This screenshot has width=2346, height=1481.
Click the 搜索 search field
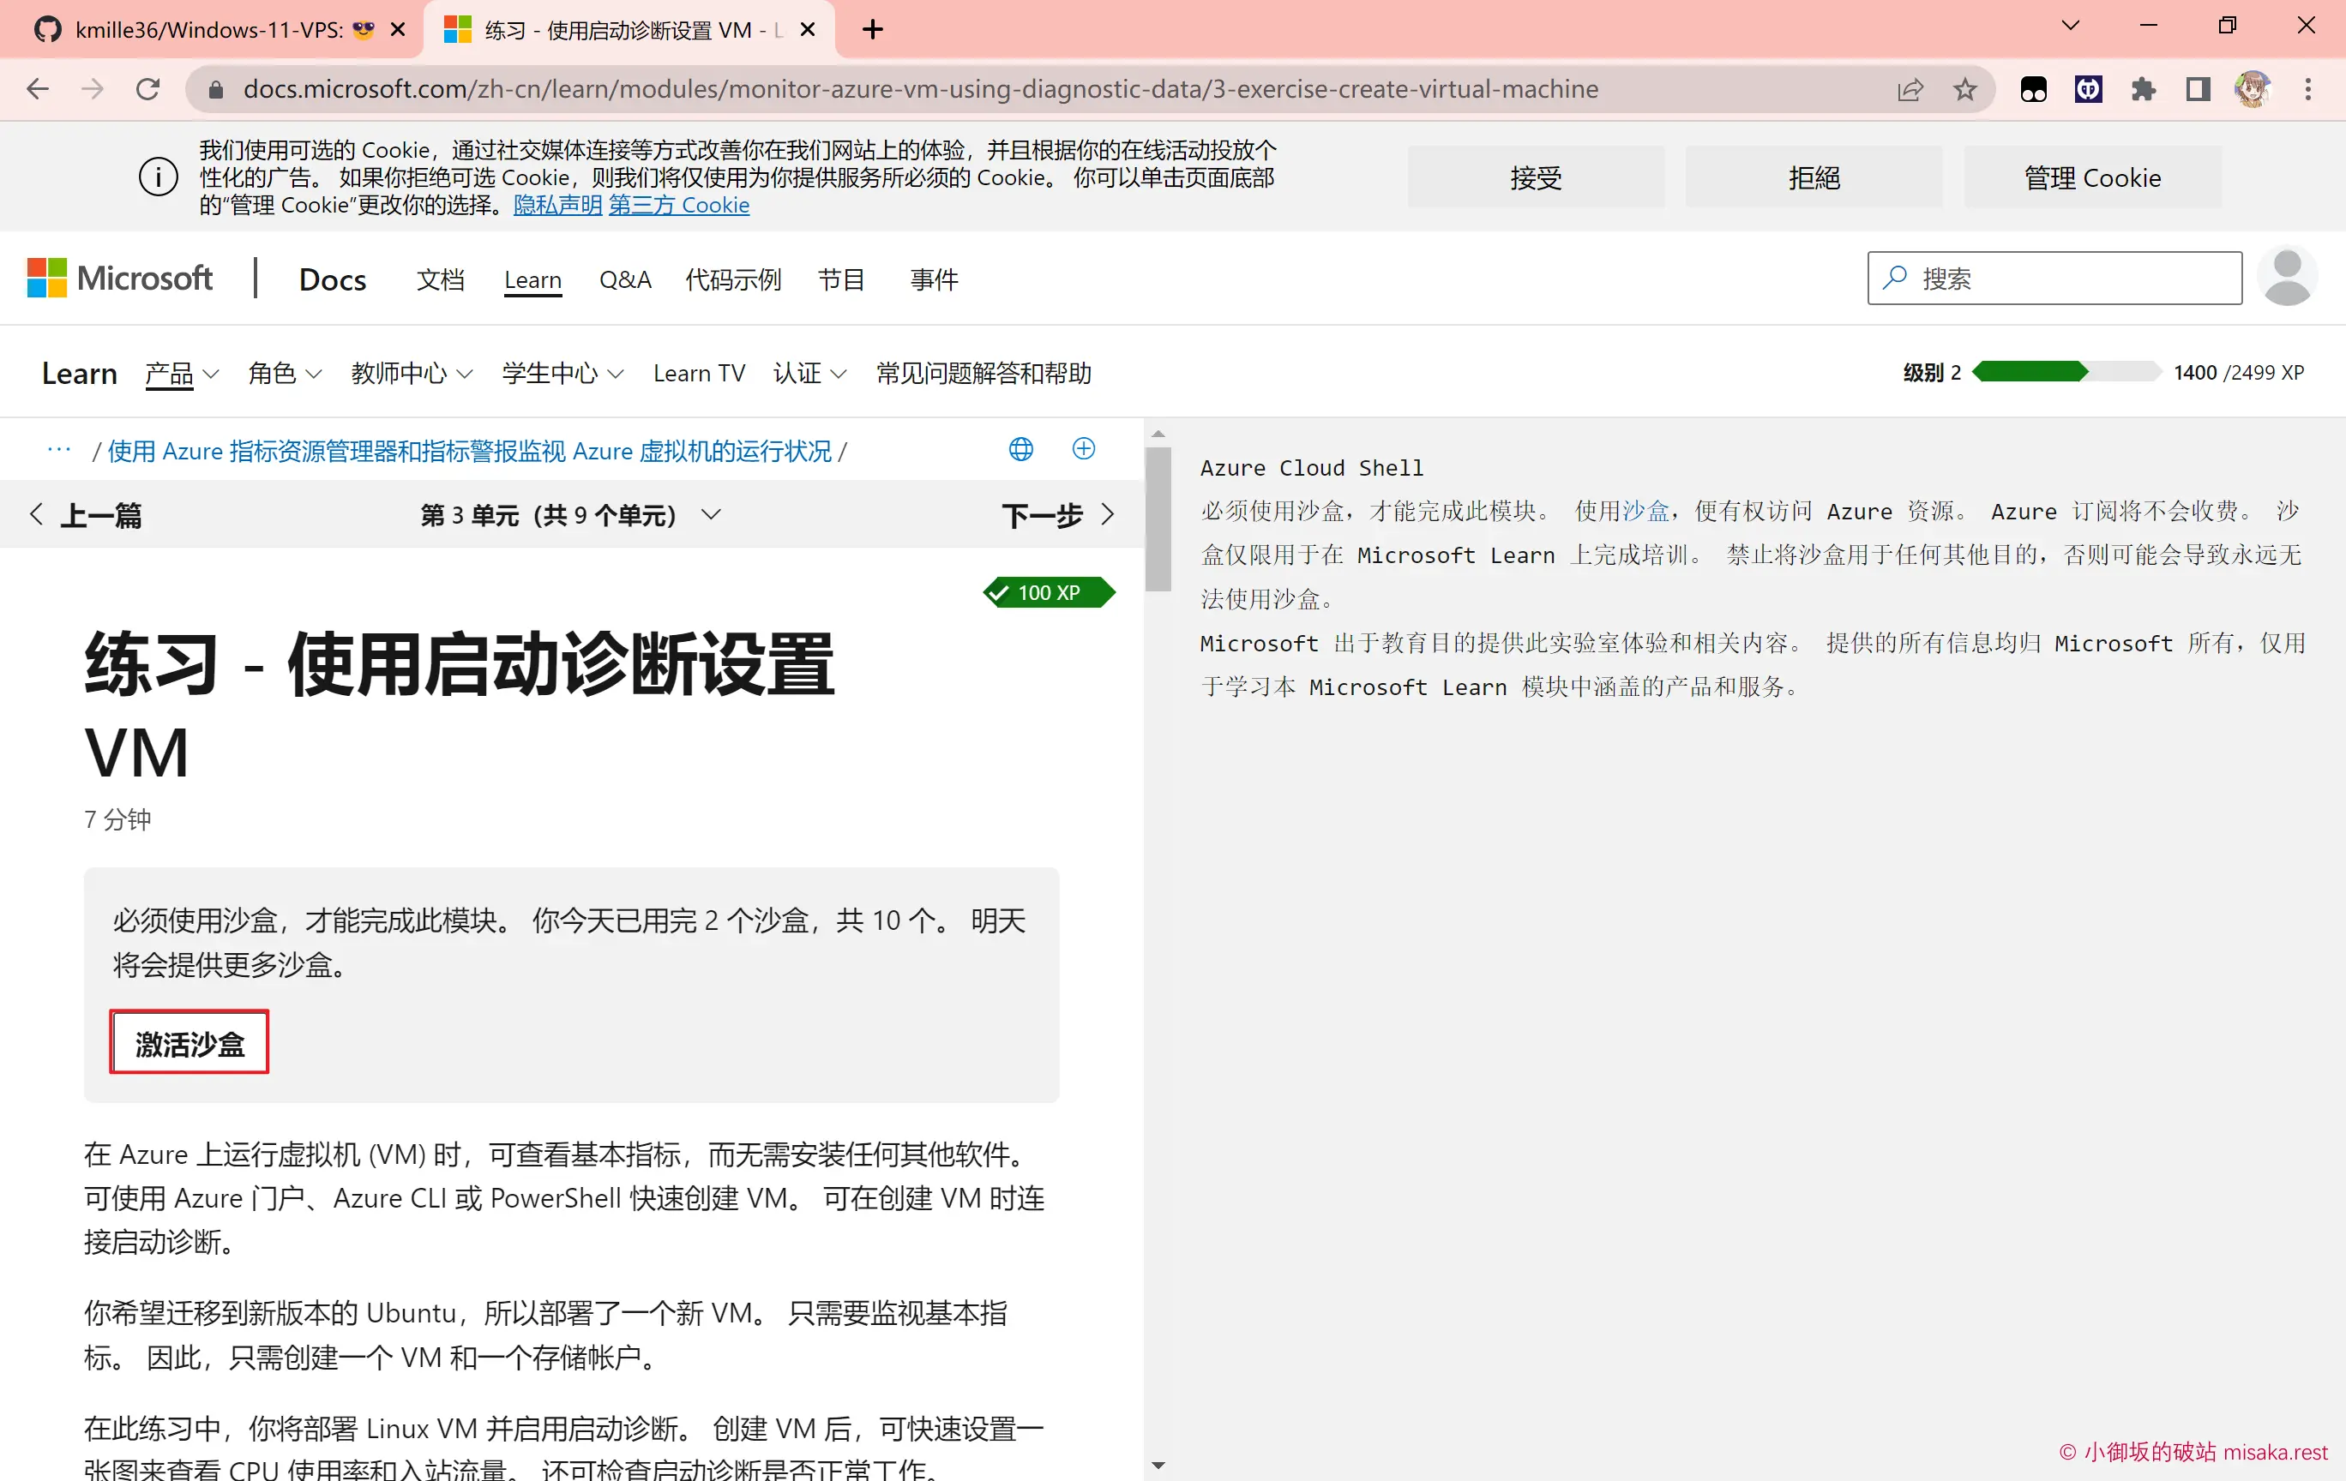click(x=2054, y=278)
